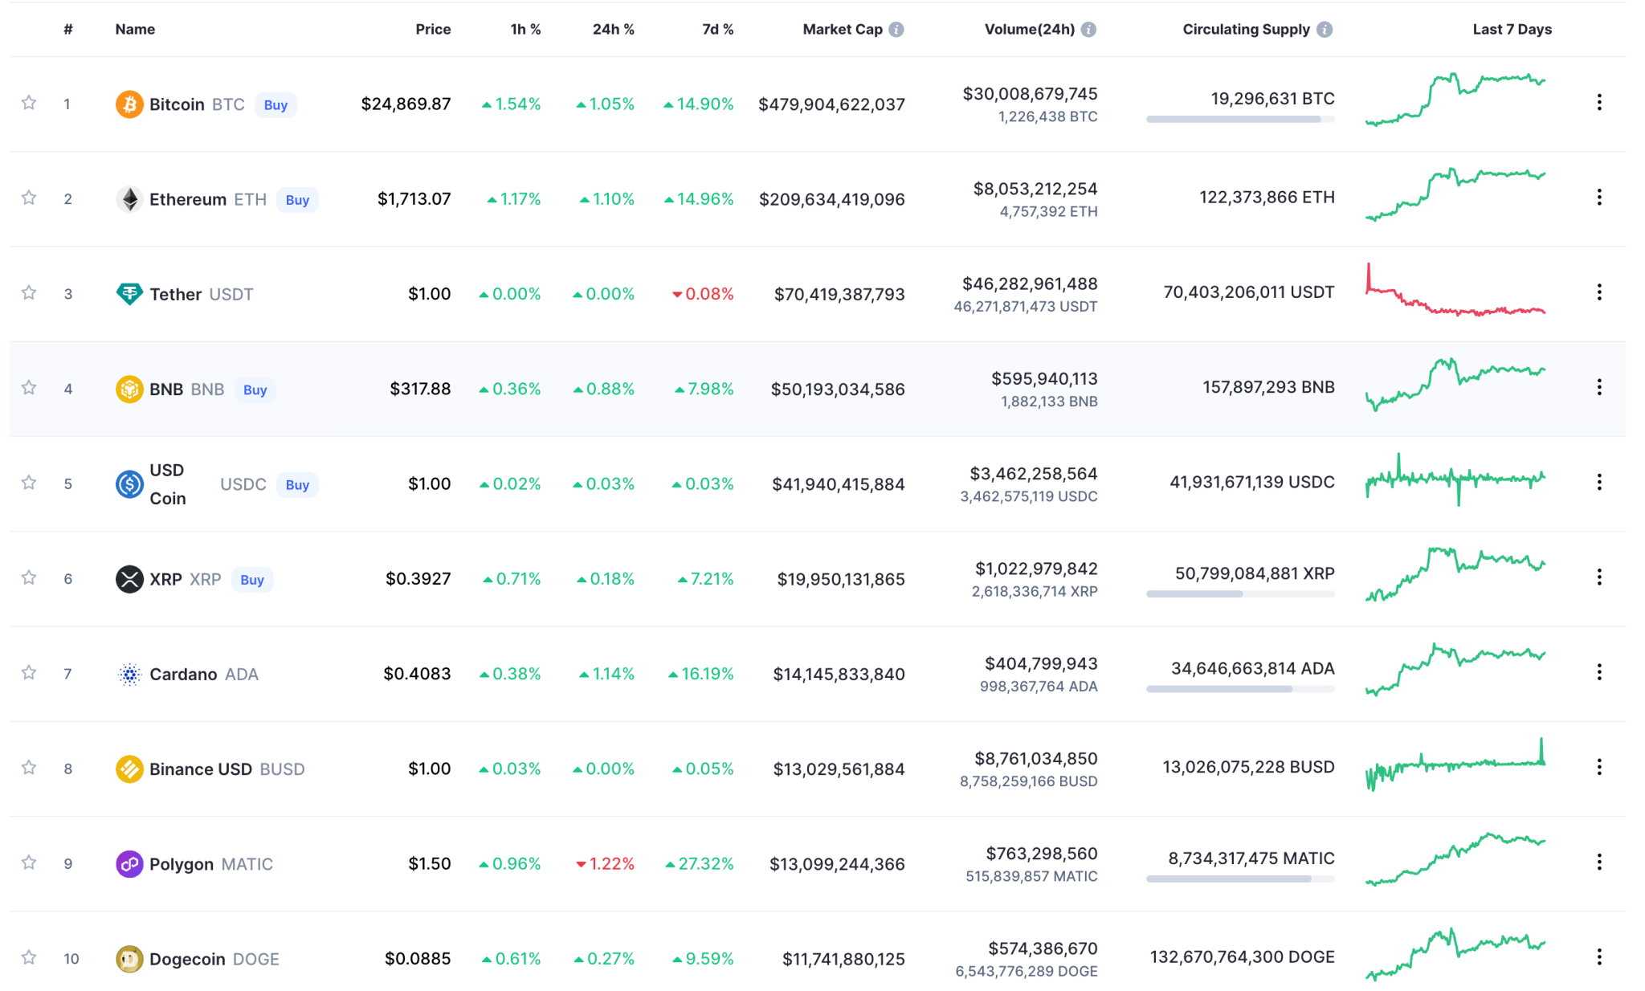Viewport: 1645px width, 991px height.
Task: Open the Circulating Supply info icon
Action: pos(1325,29)
